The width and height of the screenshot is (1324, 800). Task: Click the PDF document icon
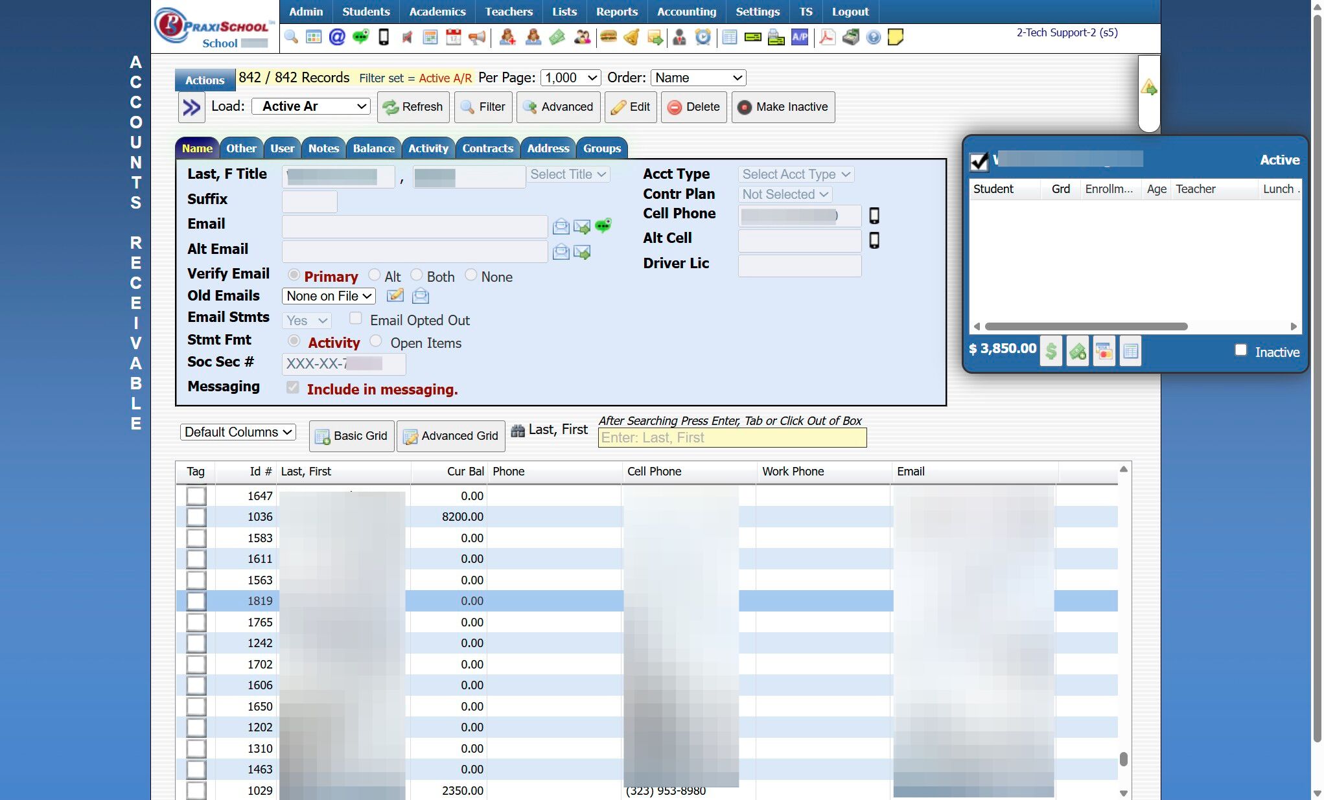[827, 37]
